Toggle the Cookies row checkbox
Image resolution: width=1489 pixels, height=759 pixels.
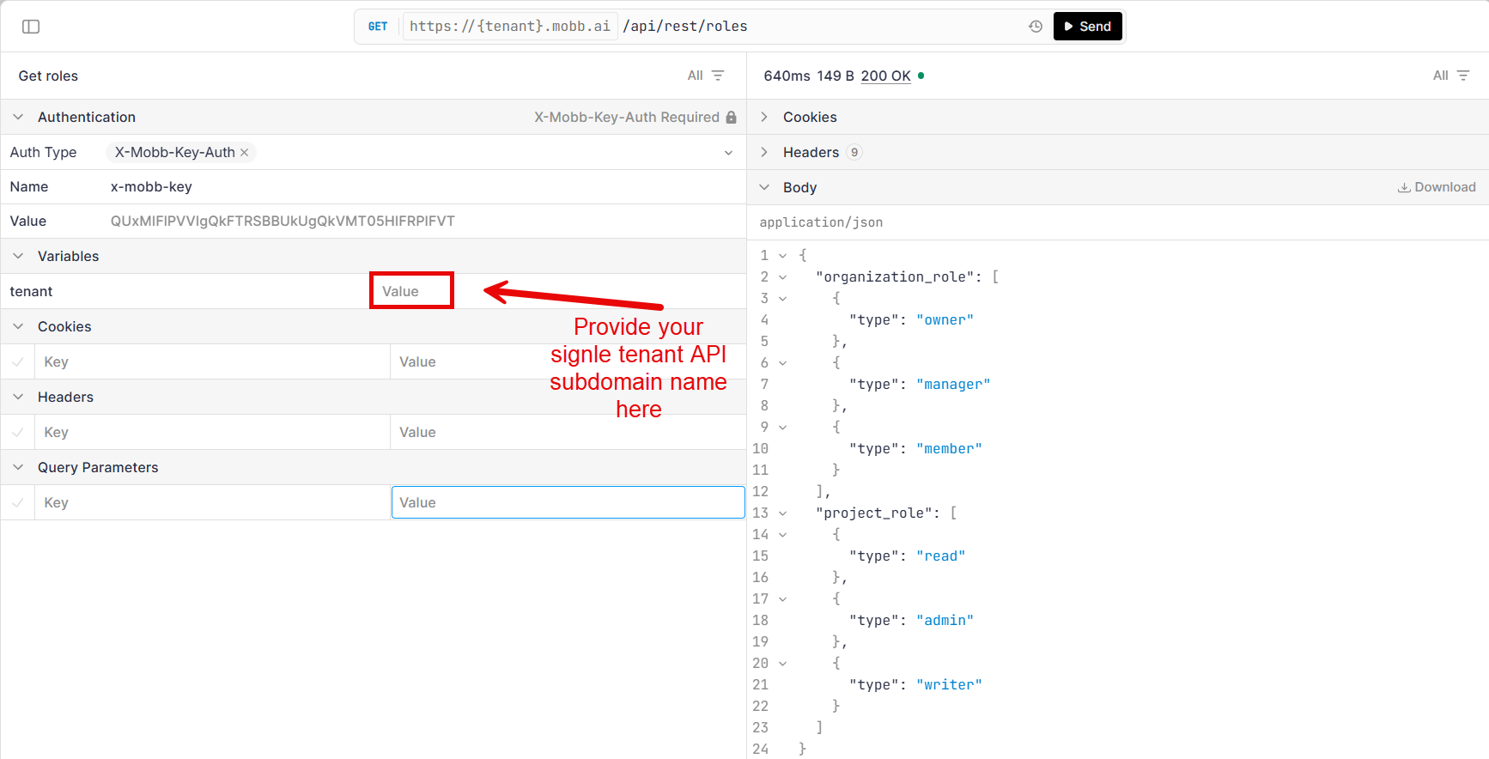[18, 362]
